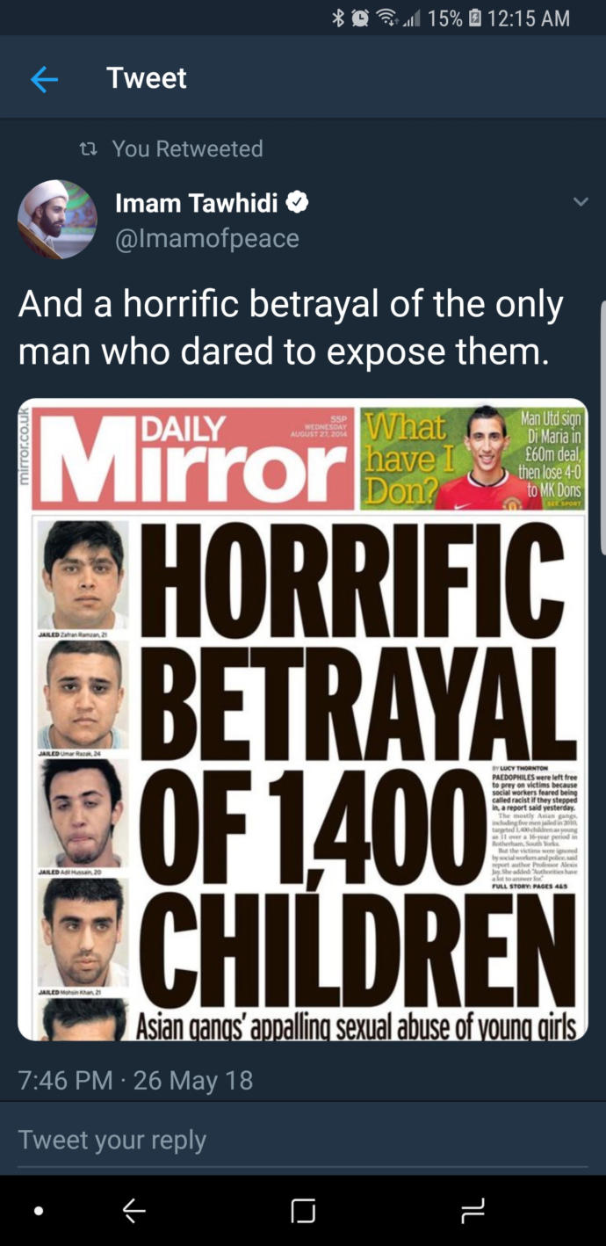The width and height of the screenshot is (606, 1246).
Task: Tap the blue back arrow
Action: point(44,80)
